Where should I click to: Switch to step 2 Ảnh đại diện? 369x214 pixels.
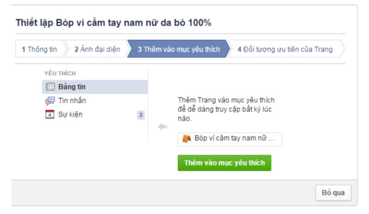pos(96,49)
